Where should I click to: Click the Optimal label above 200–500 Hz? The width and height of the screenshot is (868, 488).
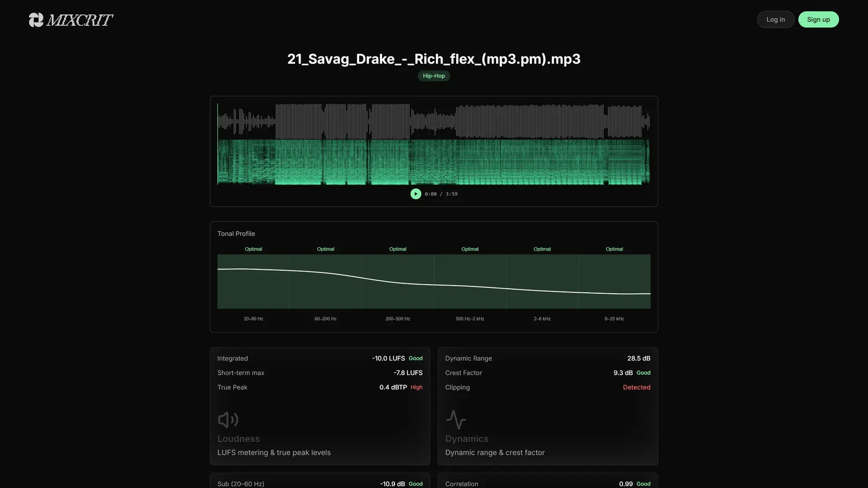coord(398,249)
